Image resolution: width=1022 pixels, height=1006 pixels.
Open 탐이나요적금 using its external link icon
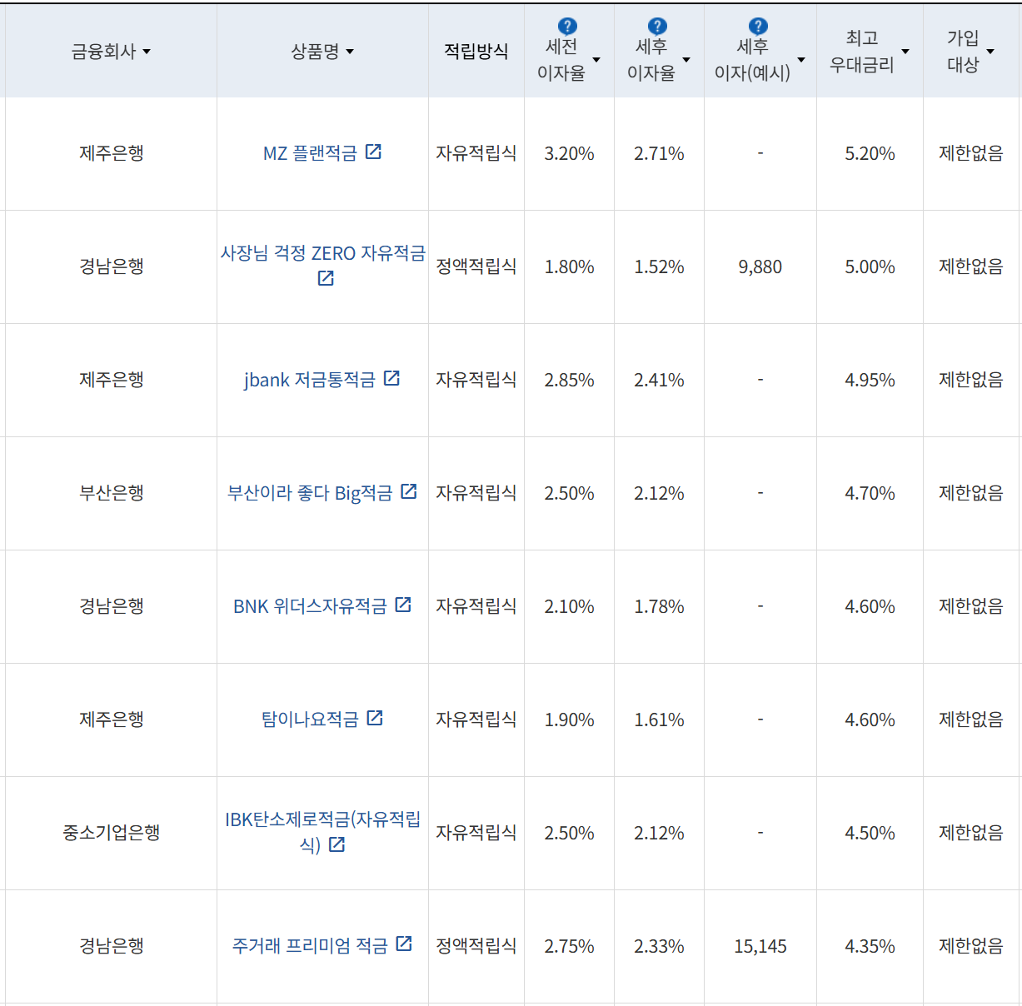(376, 718)
